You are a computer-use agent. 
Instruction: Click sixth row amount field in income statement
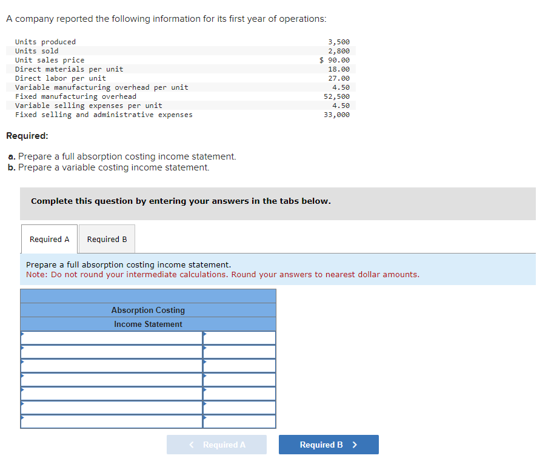239,408
